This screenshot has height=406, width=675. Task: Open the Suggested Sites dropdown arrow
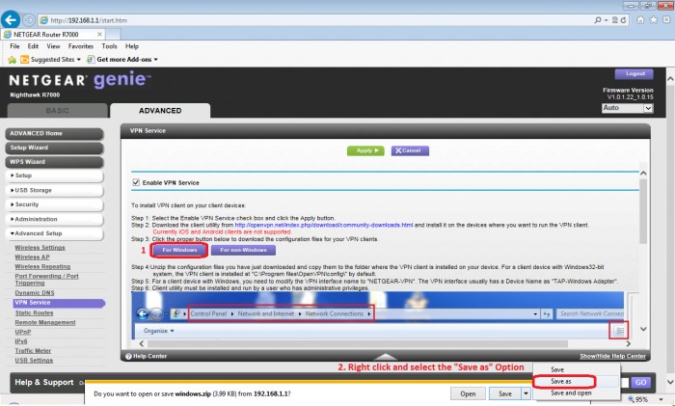tap(79, 60)
